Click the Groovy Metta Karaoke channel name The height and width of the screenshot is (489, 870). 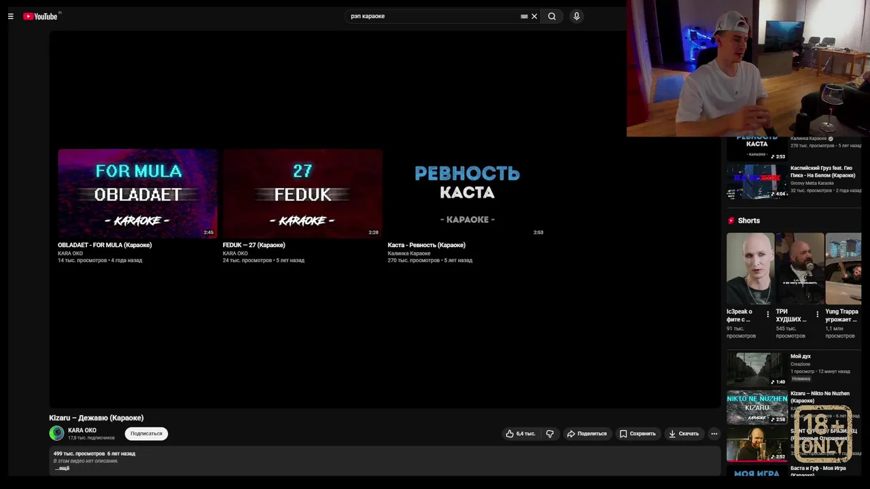pyautogui.click(x=812, y=183)
